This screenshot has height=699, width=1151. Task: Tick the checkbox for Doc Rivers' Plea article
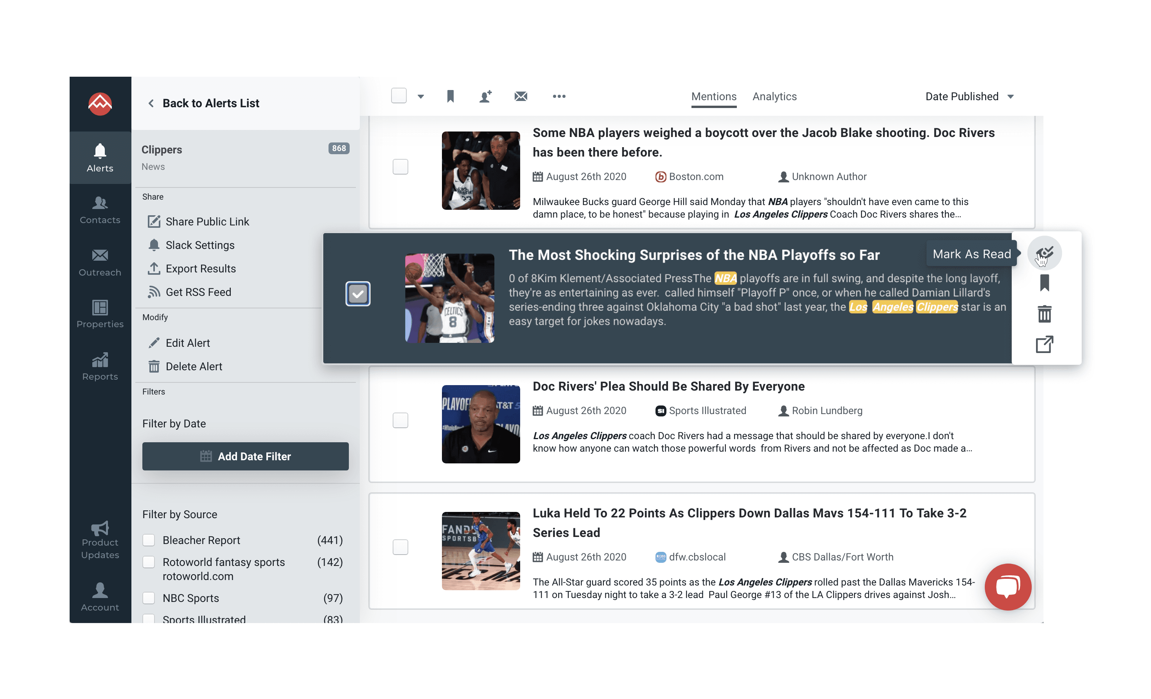pos(400,420)
